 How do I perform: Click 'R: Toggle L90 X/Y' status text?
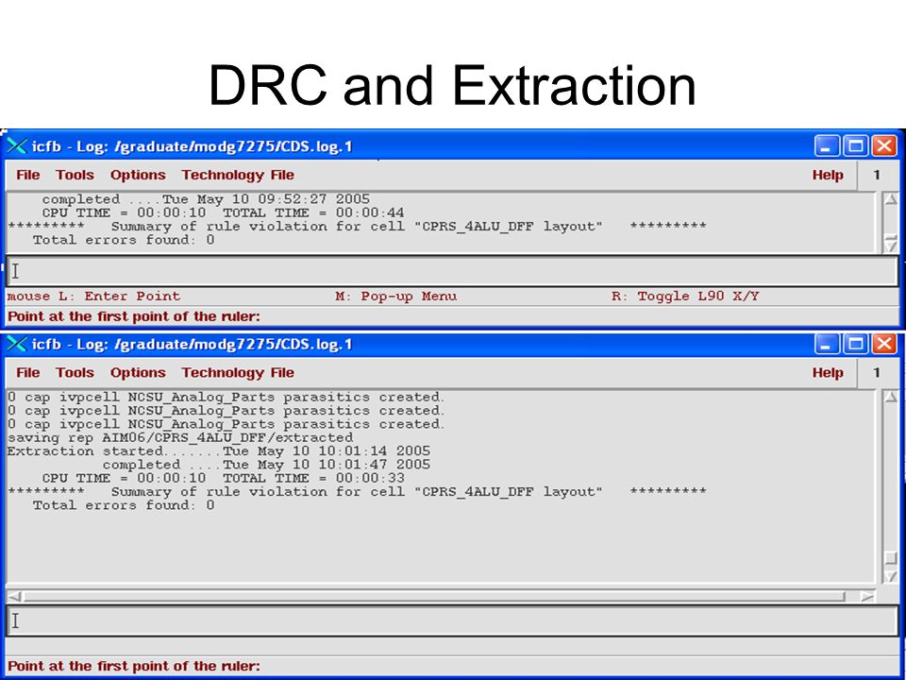pyautogui.click(x=685, y=296)
